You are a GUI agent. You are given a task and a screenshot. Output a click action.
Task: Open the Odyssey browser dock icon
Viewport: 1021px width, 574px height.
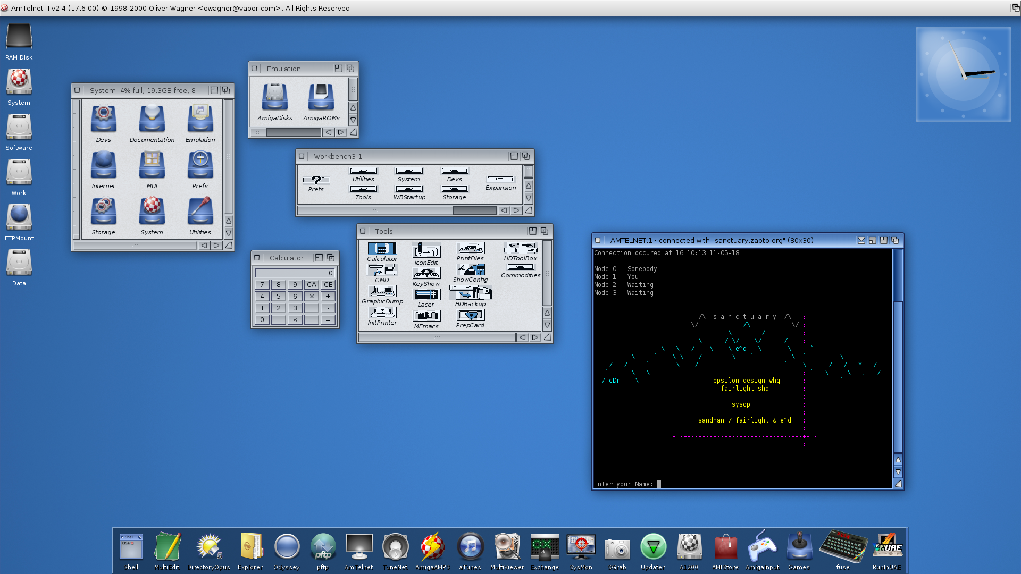tap(287, 547)
